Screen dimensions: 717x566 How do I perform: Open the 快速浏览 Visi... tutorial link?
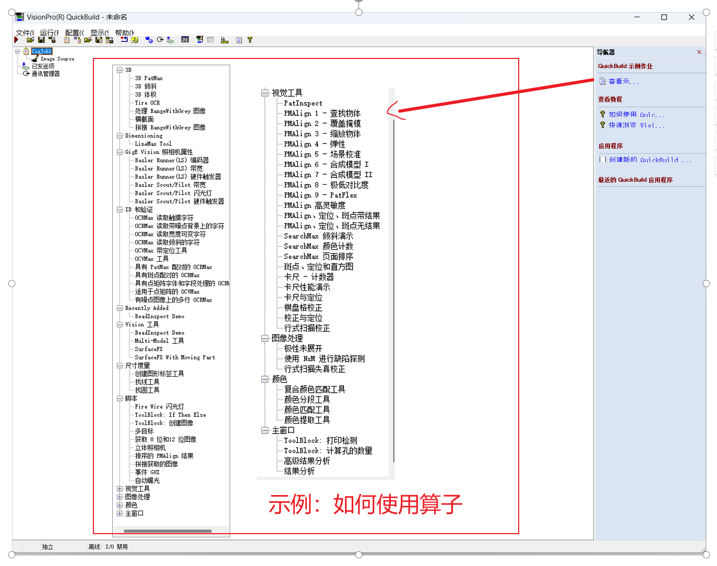637,125
